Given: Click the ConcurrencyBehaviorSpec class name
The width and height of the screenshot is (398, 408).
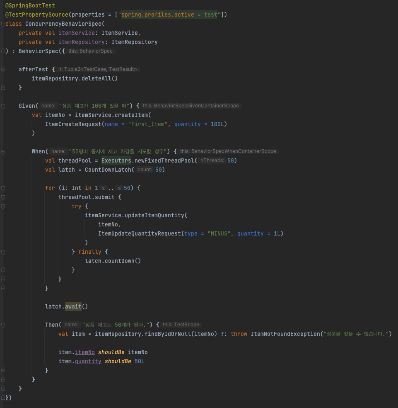Looking at the screenshot, I should [x=63, y=24].
